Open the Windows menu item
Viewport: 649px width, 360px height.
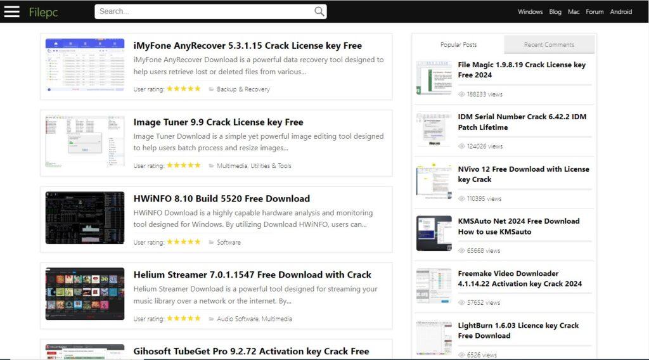click(530, 12)
